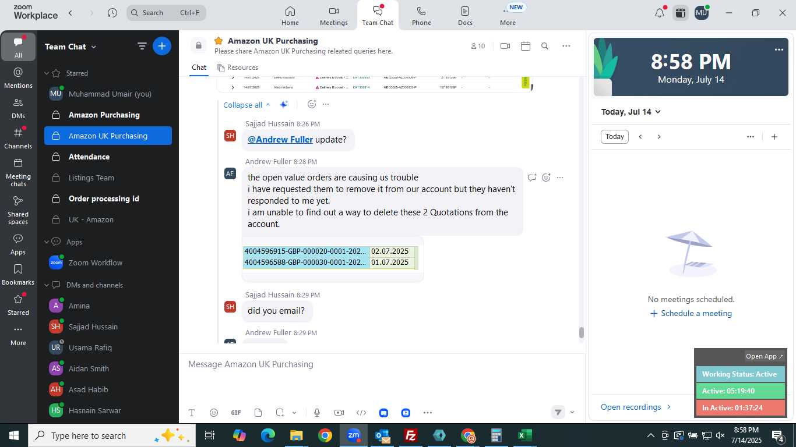This screenshot has height=447, width=796.
Task: Open screenshot tool dropdown arrow
Action: [x=294, y=413]
